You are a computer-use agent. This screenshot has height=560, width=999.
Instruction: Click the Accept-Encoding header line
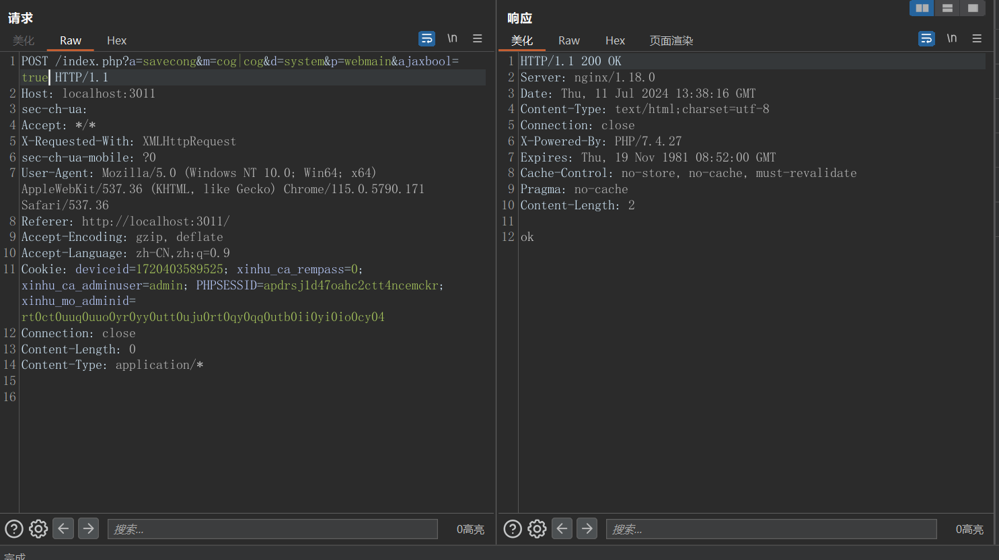[122, 237]
